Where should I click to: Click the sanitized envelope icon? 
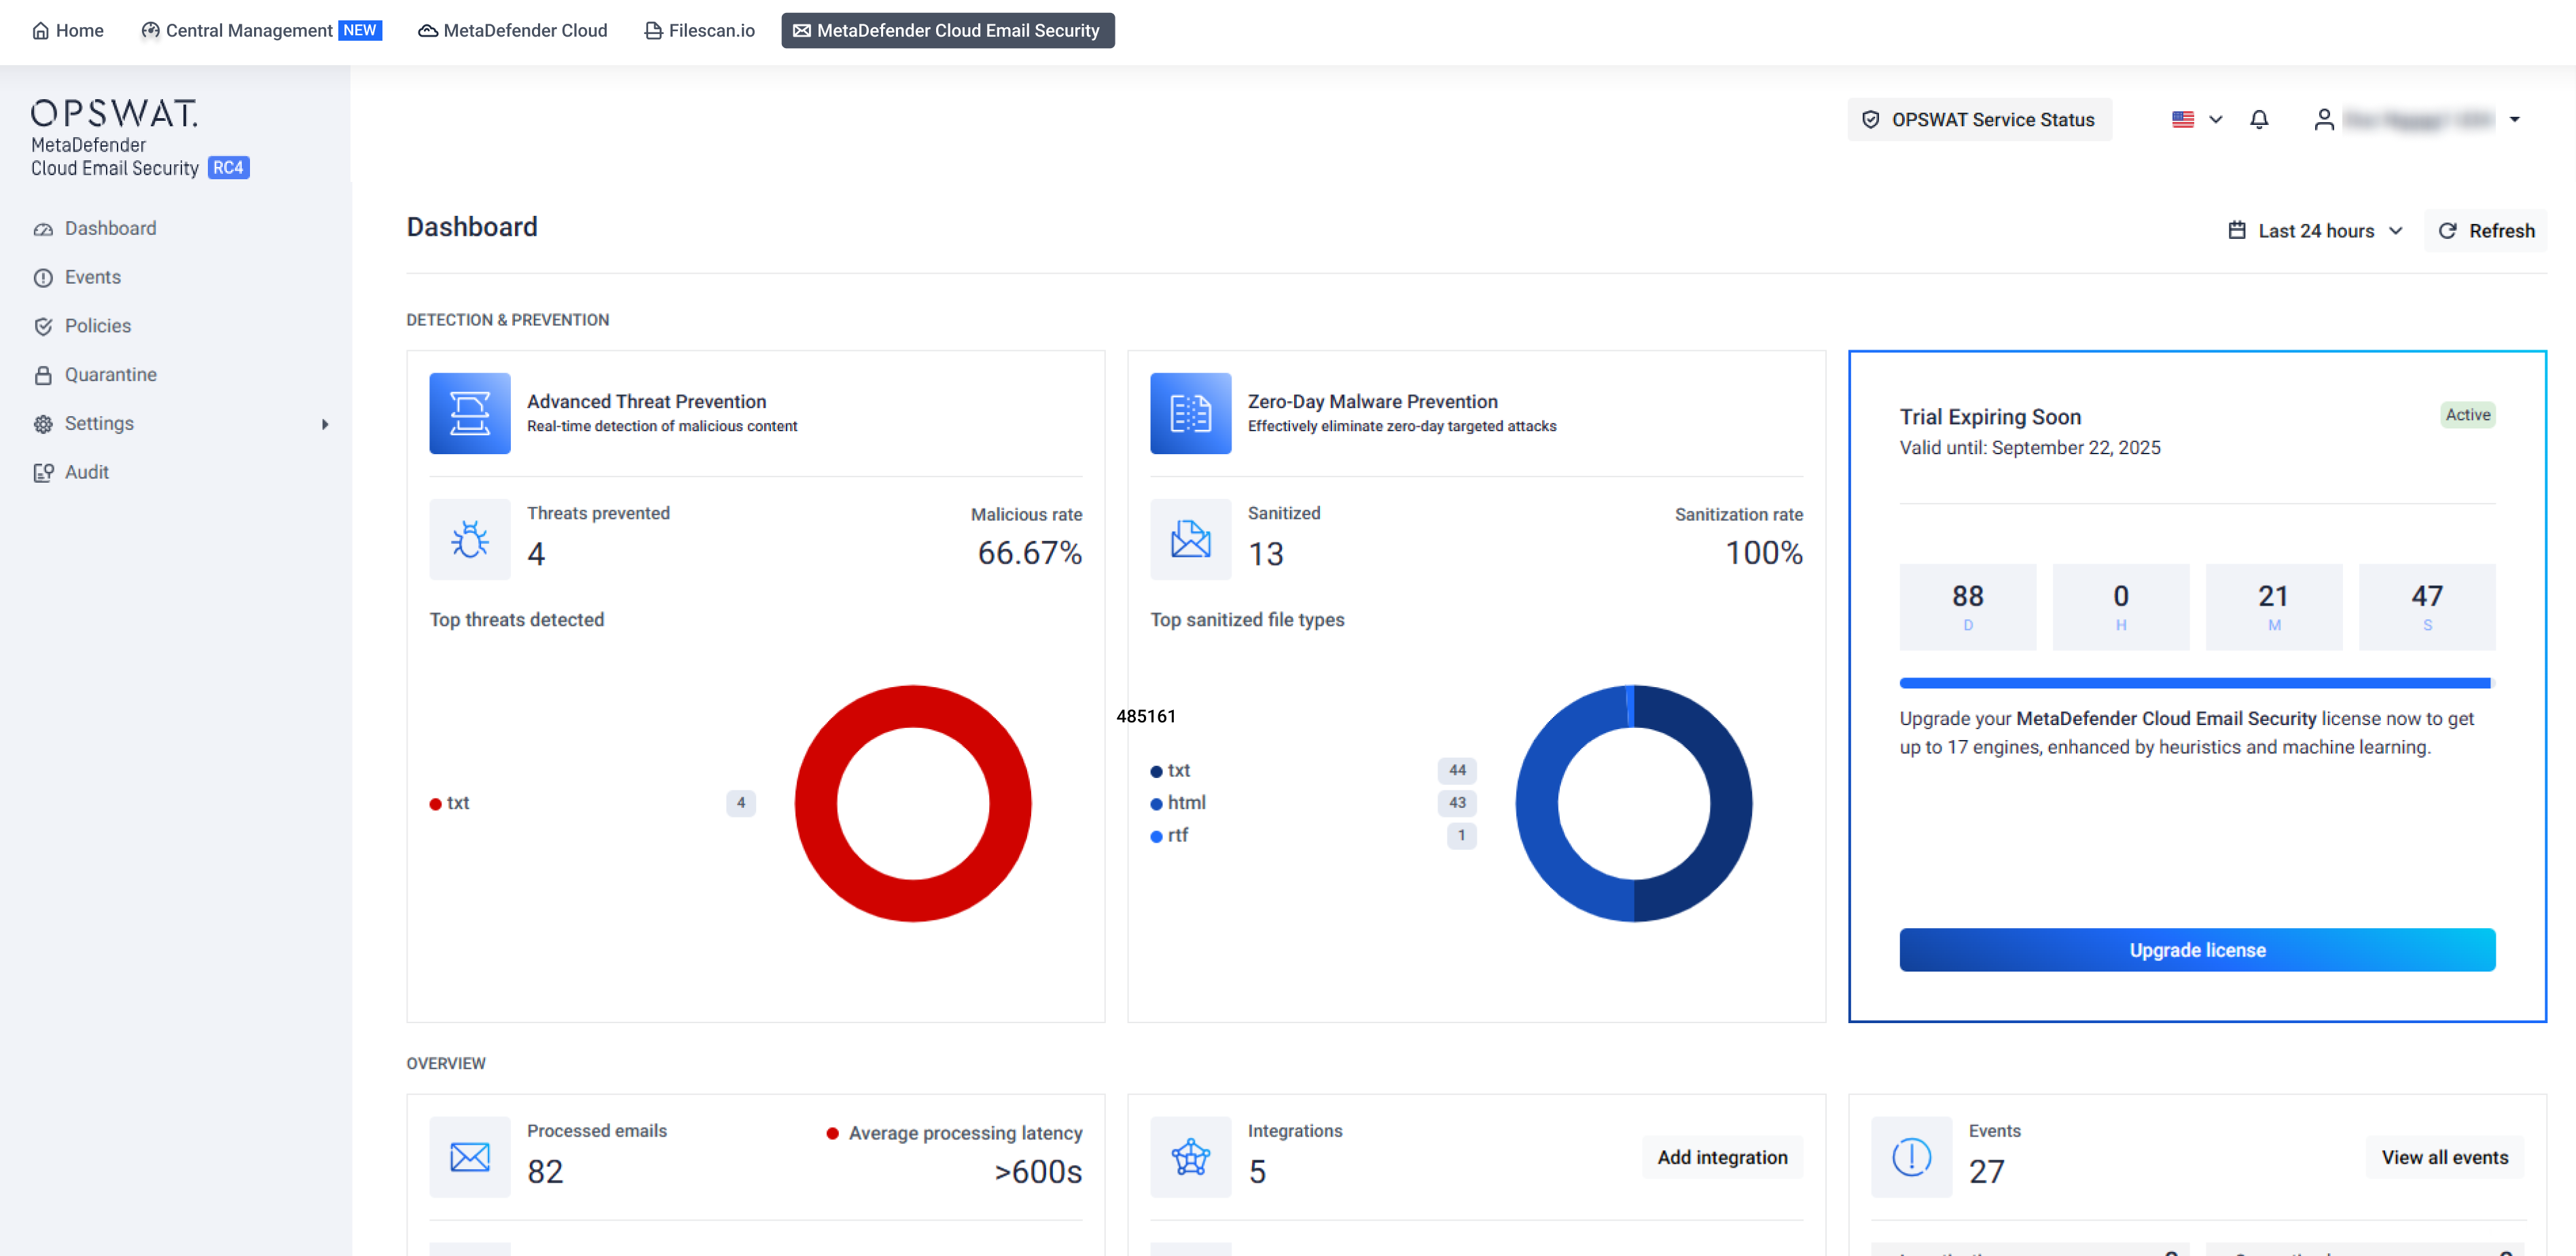tap(1190, 540)
